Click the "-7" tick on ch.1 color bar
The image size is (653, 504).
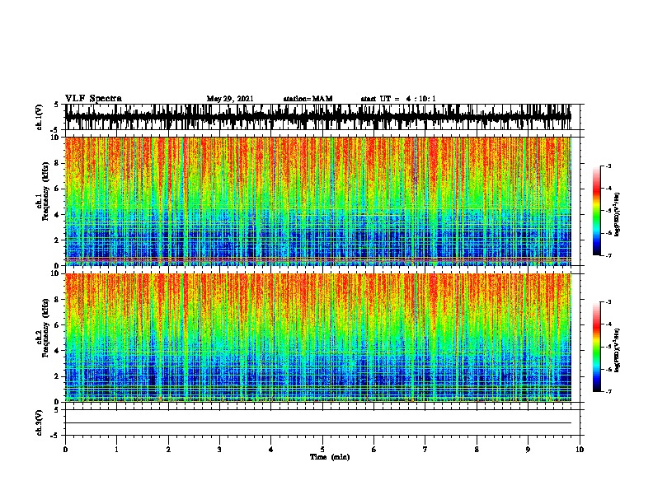pos(608,255)
